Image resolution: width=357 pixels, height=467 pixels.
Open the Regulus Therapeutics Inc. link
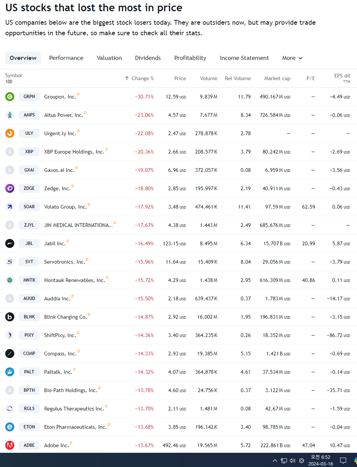point(74,409)
